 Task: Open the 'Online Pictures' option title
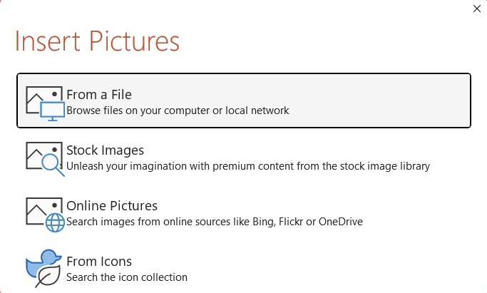click(x=112, y=206)
